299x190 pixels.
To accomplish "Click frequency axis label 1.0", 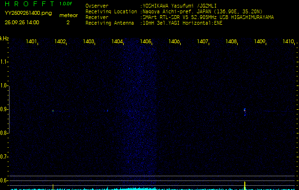I will coord(4,86).
